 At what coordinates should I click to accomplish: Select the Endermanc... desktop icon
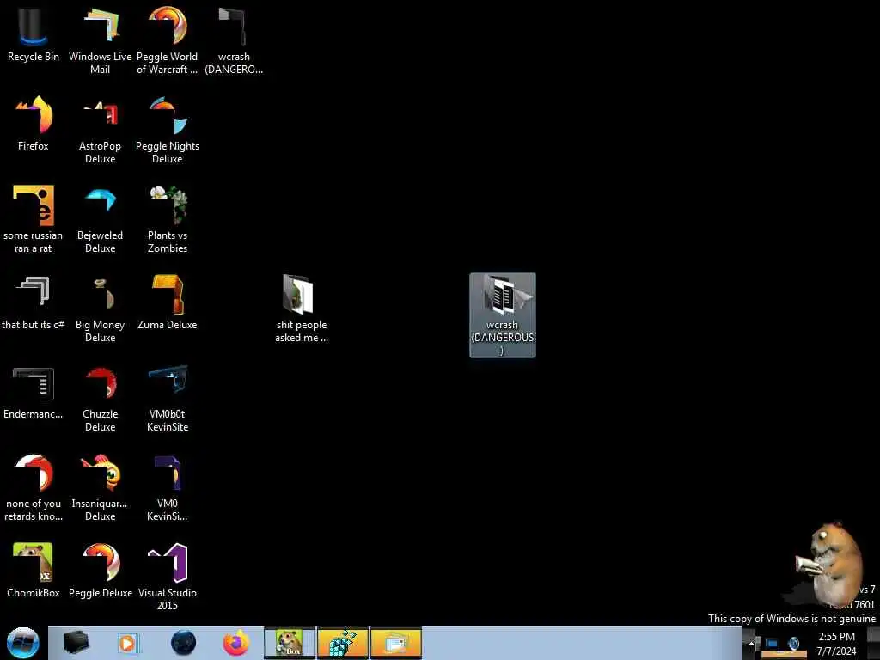pos(34,393)
